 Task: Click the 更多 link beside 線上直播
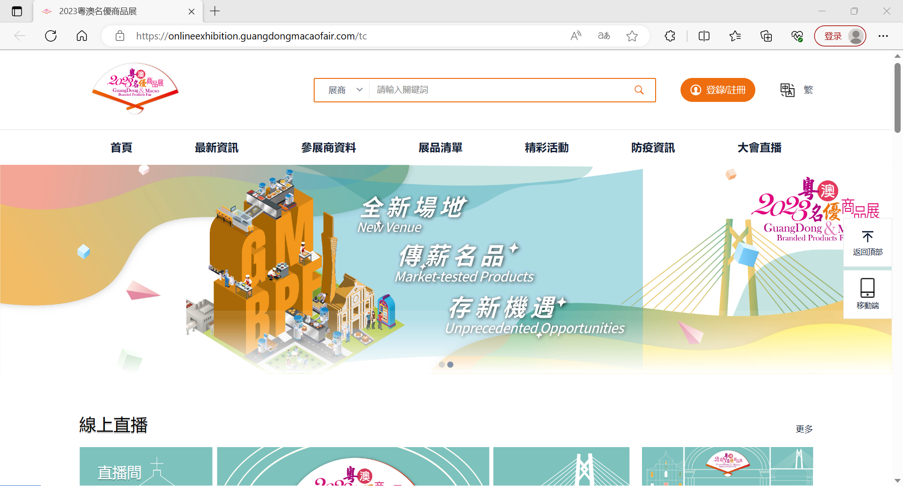point(804,429)
